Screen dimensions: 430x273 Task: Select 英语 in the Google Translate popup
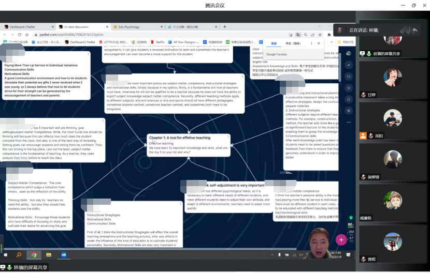[x=274, y=43]
